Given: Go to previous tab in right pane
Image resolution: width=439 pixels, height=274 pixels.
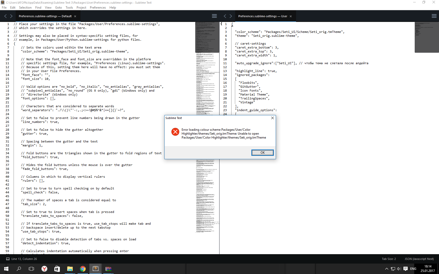Looking at the screenshot, I should pos(225,16).
